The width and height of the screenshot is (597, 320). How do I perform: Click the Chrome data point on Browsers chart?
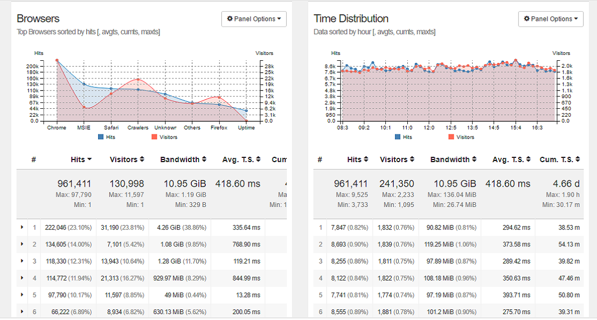click(57, 60)
